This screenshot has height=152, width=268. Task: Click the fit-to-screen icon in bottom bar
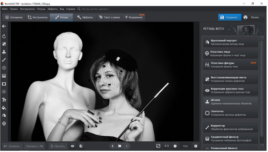tap(158, 146)
